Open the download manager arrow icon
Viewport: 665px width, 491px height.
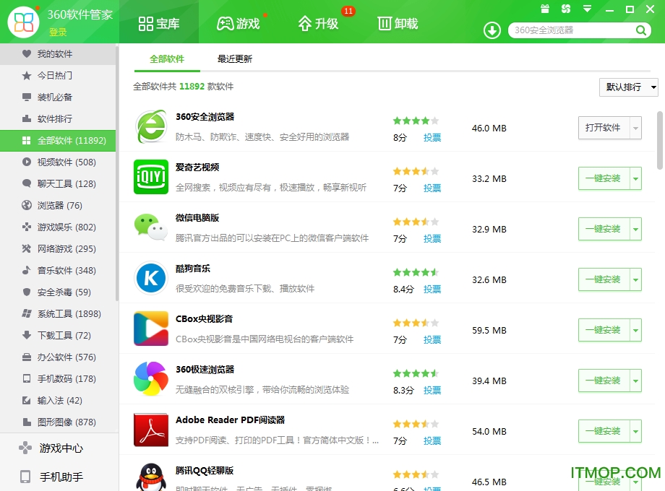(x=492, y=30)
